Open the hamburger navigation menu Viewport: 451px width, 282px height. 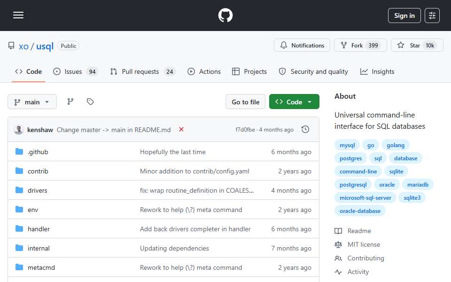pos(18,15)
